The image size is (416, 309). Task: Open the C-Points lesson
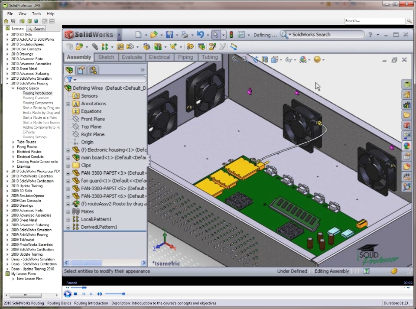29,132
